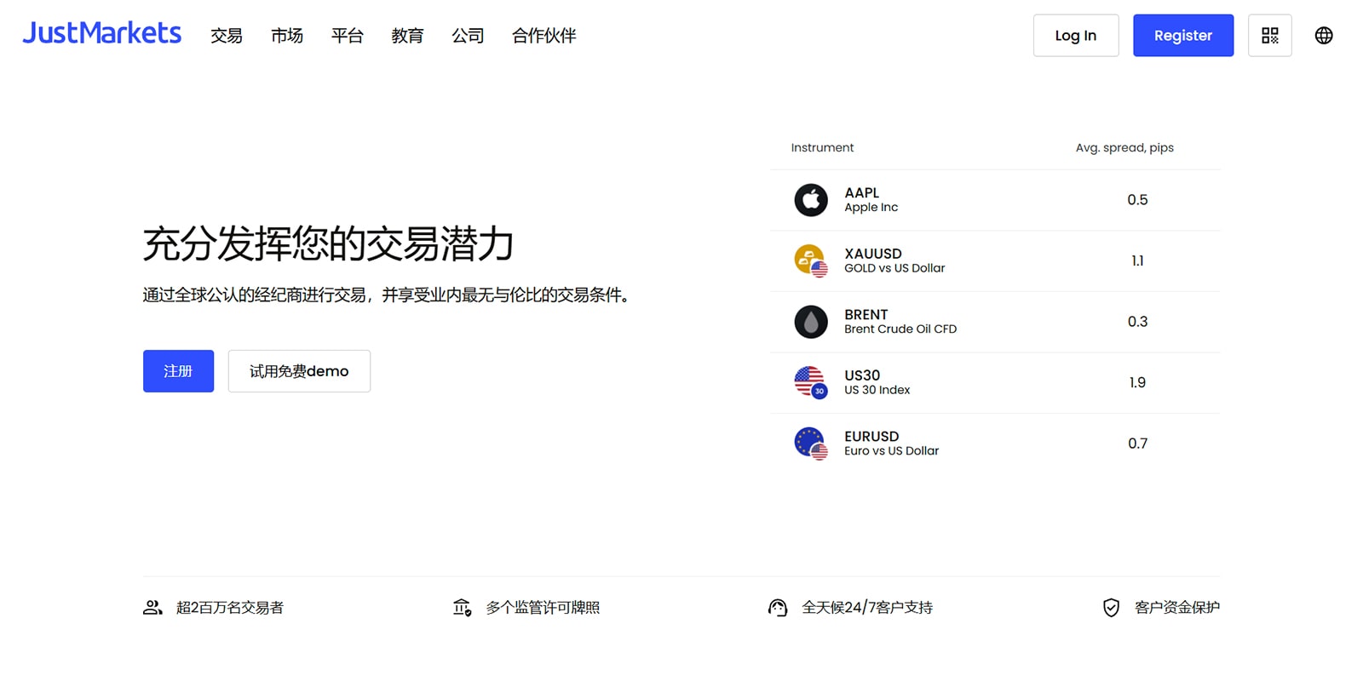1363x681 pixels.
Task: Click the 超2百万名交易者 text
Action: 230,608
